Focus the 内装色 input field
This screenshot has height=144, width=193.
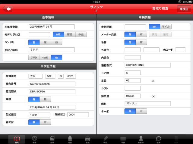coord(133,57)
